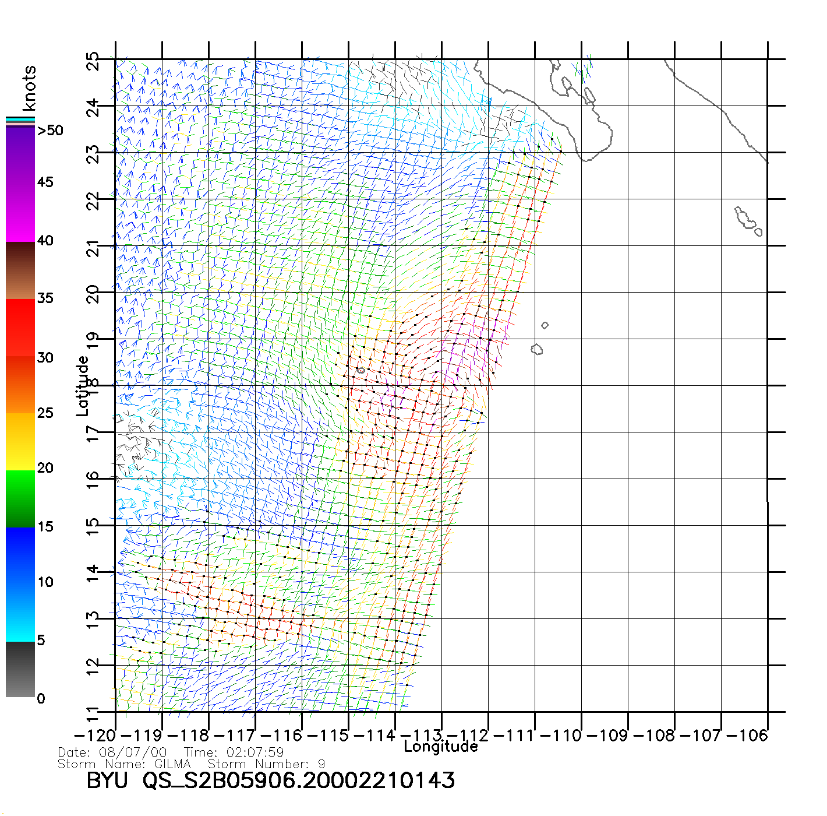Click the 25 latitude tick label
Image resolution: width=827 pixels, height=816 pixels.
pyautogui.click(x=93, y=61)
